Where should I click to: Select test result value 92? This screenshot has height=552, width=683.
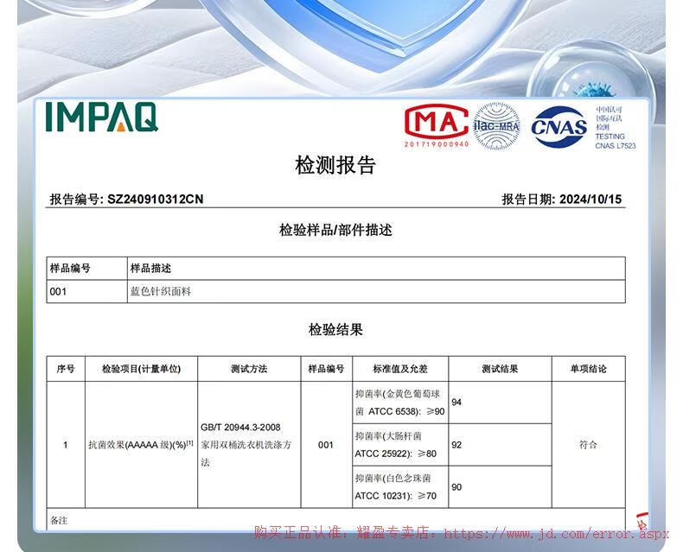456,445
